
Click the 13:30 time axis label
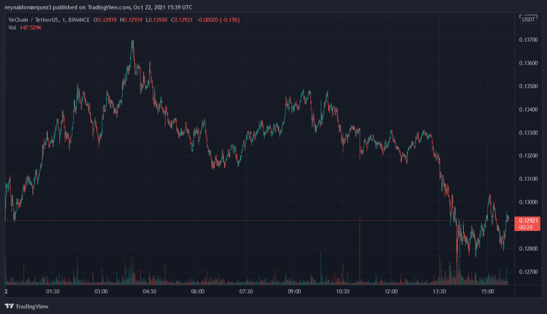[x=440, y=291]
